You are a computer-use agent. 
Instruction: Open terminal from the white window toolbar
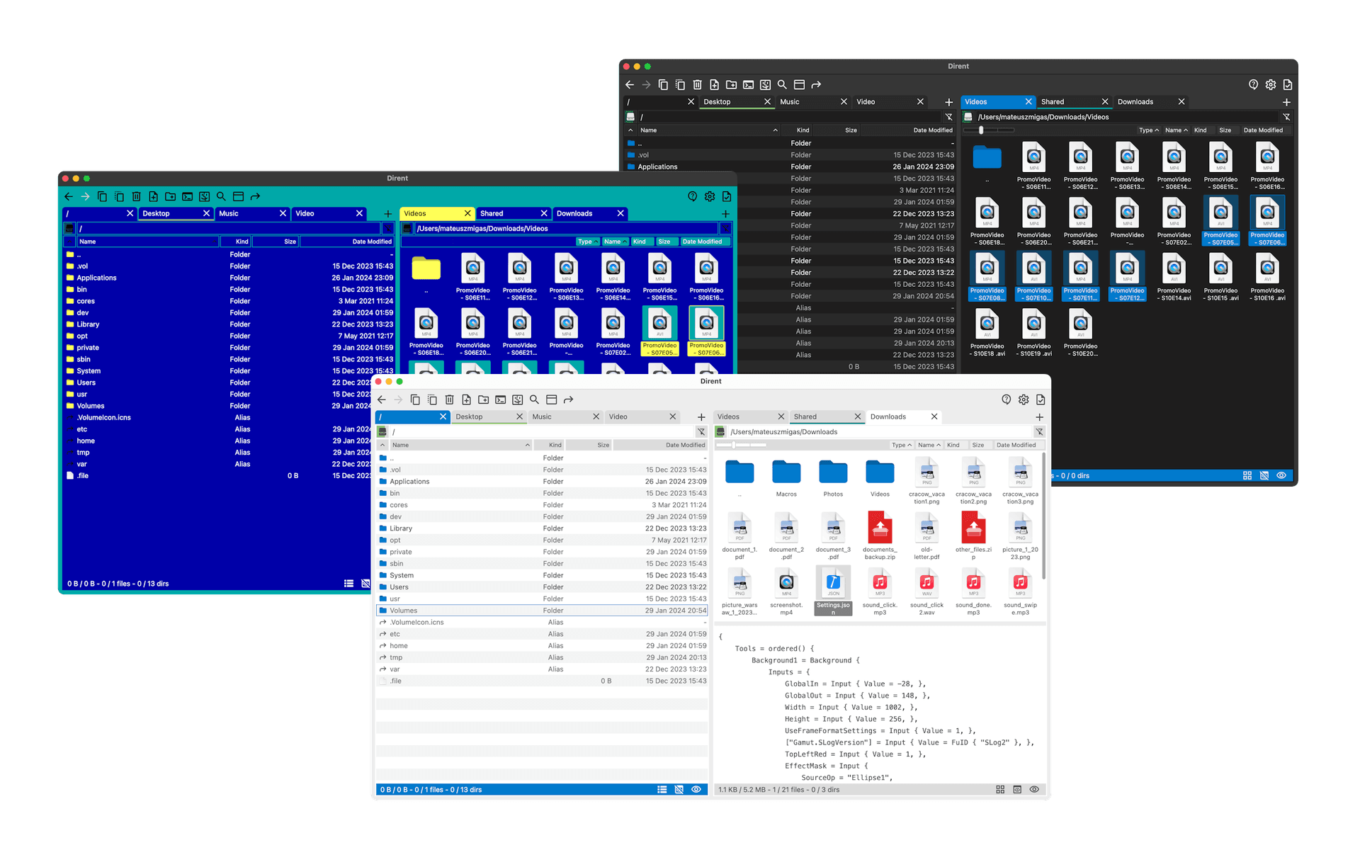[501, 400]
